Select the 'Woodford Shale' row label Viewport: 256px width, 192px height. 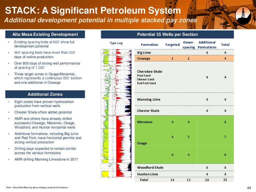[150, 167]
